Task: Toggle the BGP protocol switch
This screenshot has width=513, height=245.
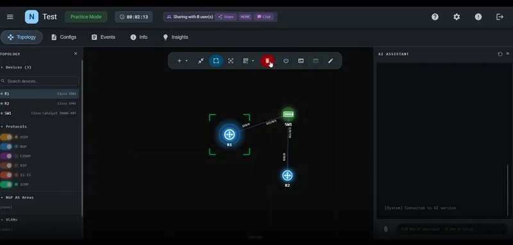Action: (6, 146)
